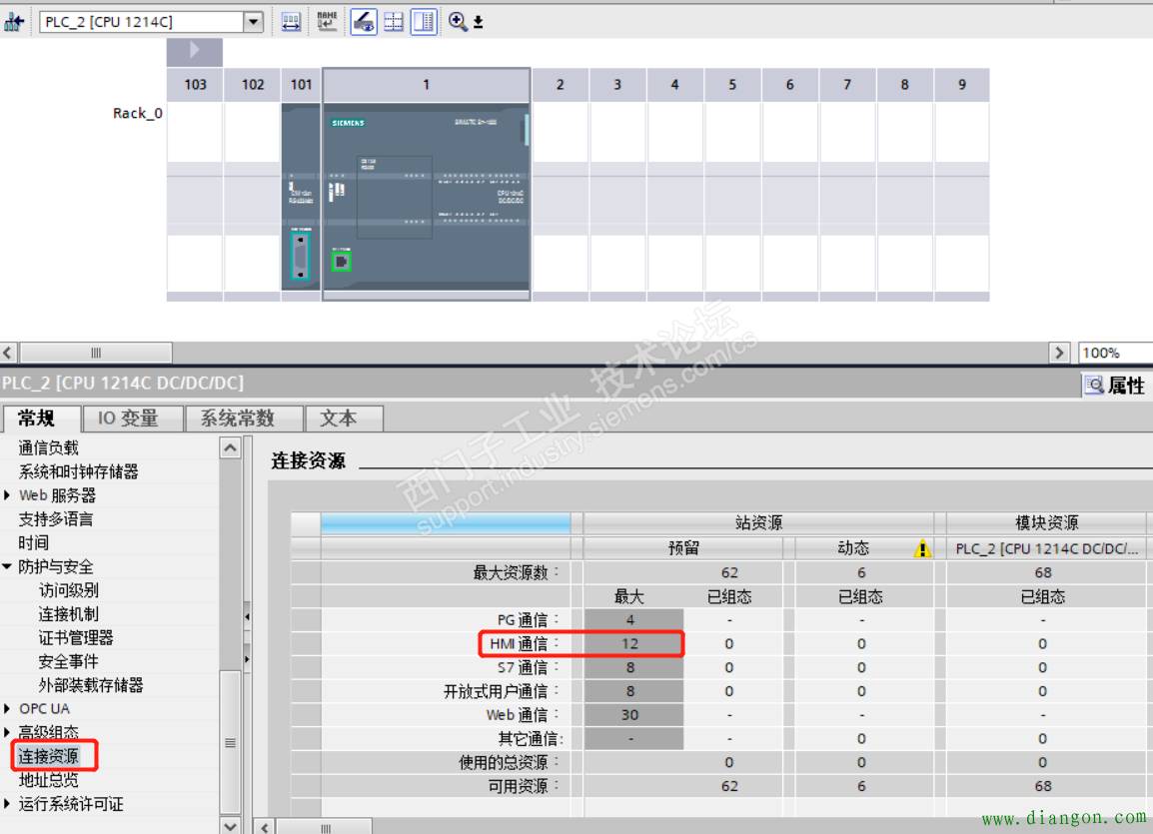The width and height of the screenshot is (1153, 834).
Task: Click the switch to network view icon
Action: (14, 22)
